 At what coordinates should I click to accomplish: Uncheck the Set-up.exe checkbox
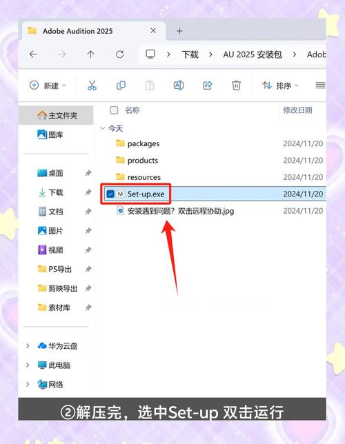click(x=110, y=194)
